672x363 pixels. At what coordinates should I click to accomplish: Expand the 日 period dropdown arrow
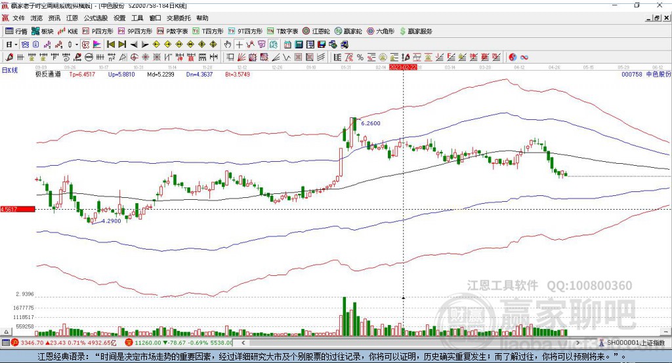coord(16,45)
